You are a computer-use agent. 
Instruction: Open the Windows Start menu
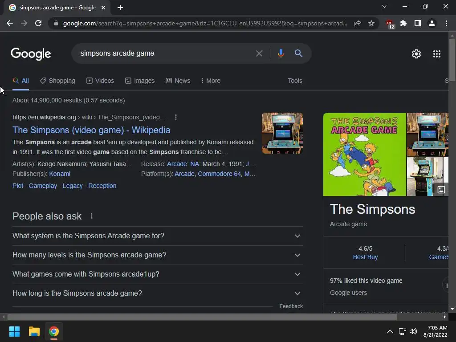[x=14, y=331]
